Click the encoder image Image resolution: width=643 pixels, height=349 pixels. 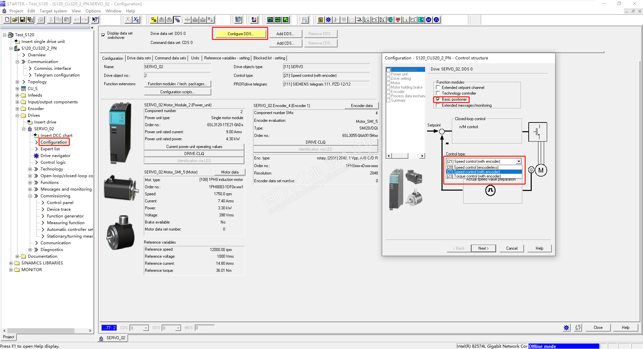point(121,232)
